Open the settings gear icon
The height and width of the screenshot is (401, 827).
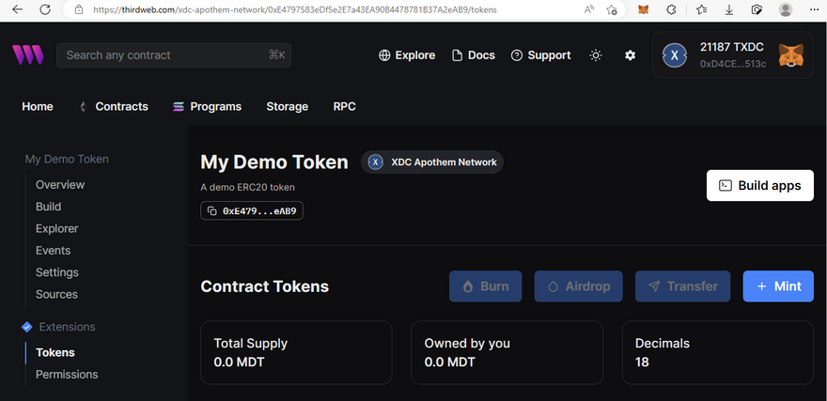tap(630, 55)
